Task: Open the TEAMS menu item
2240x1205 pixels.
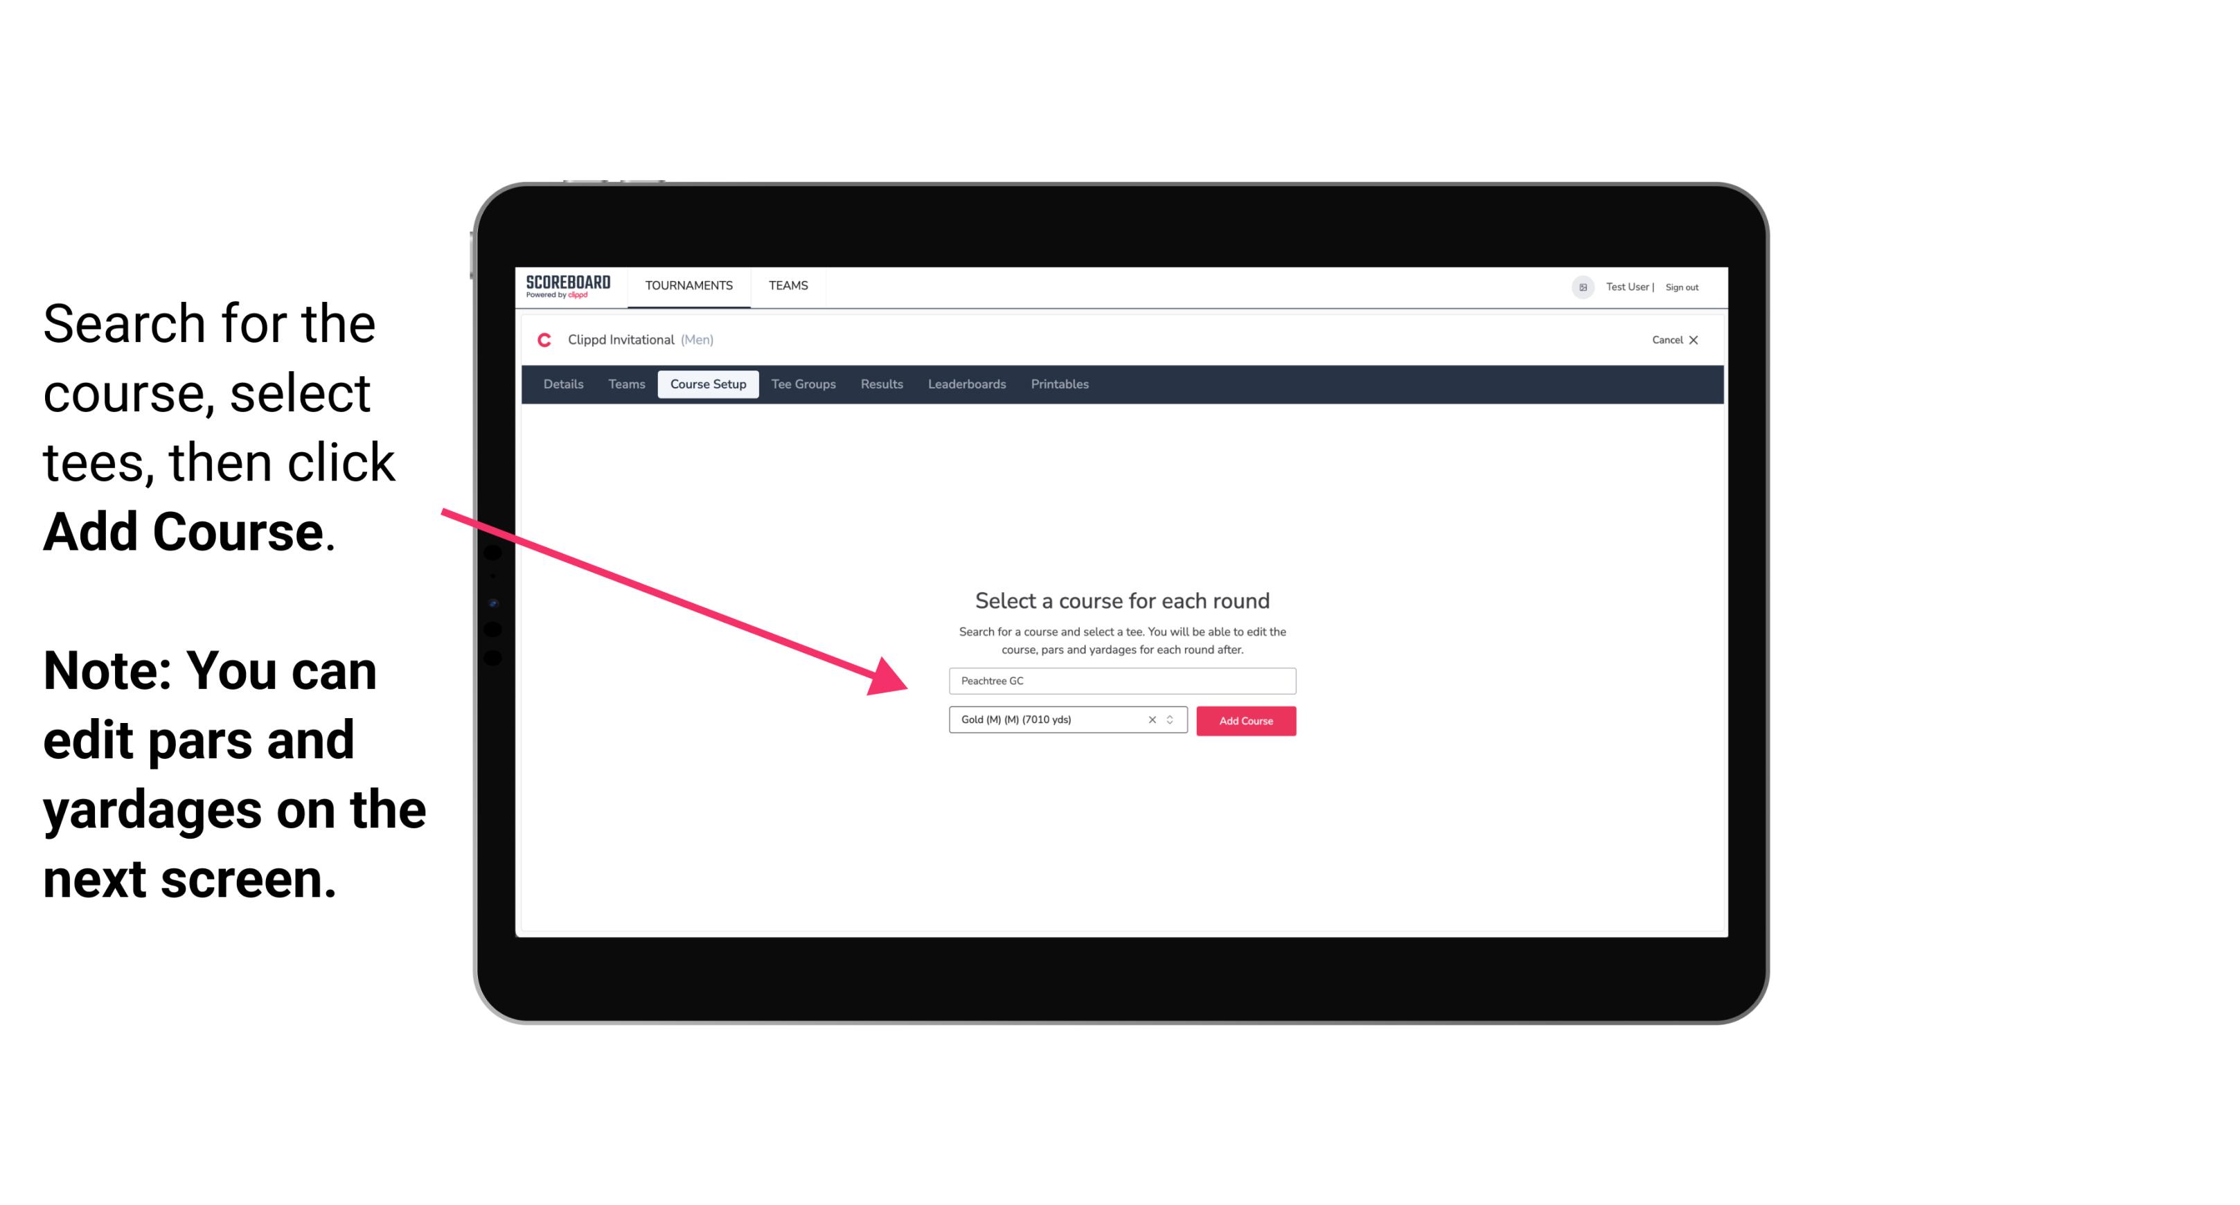Action: 785,285
